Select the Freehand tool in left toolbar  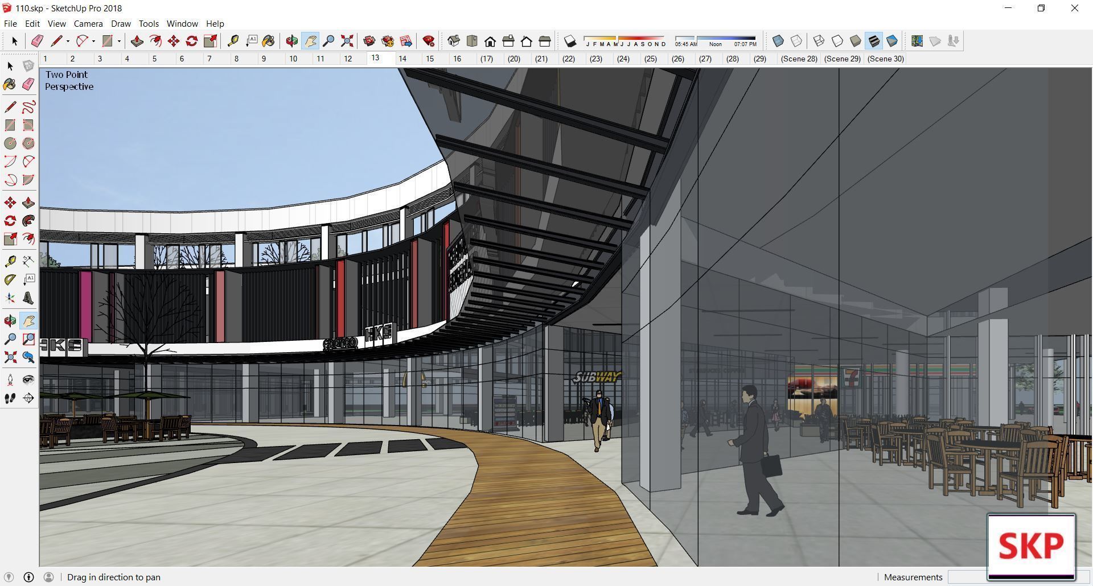click(x=28, y=107)
